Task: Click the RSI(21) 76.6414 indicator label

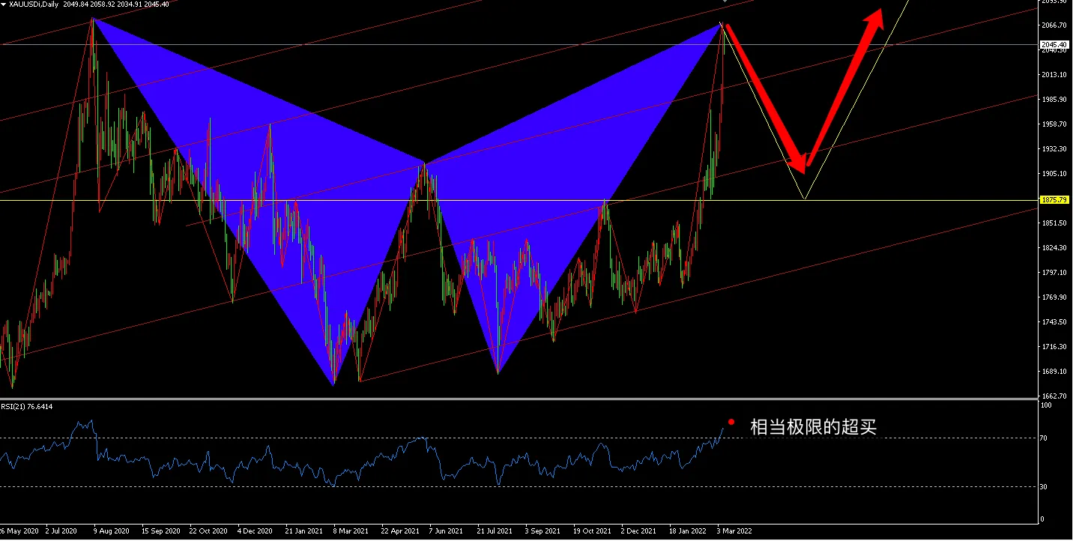Action: coord(27,406)
